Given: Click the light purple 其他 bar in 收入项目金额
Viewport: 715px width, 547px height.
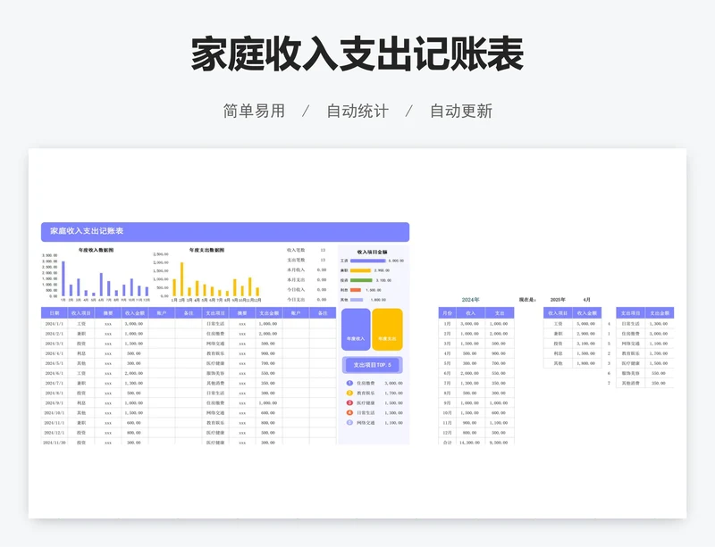Looking at the screenshot, I should pyautogui.click(x=357, y=300).
